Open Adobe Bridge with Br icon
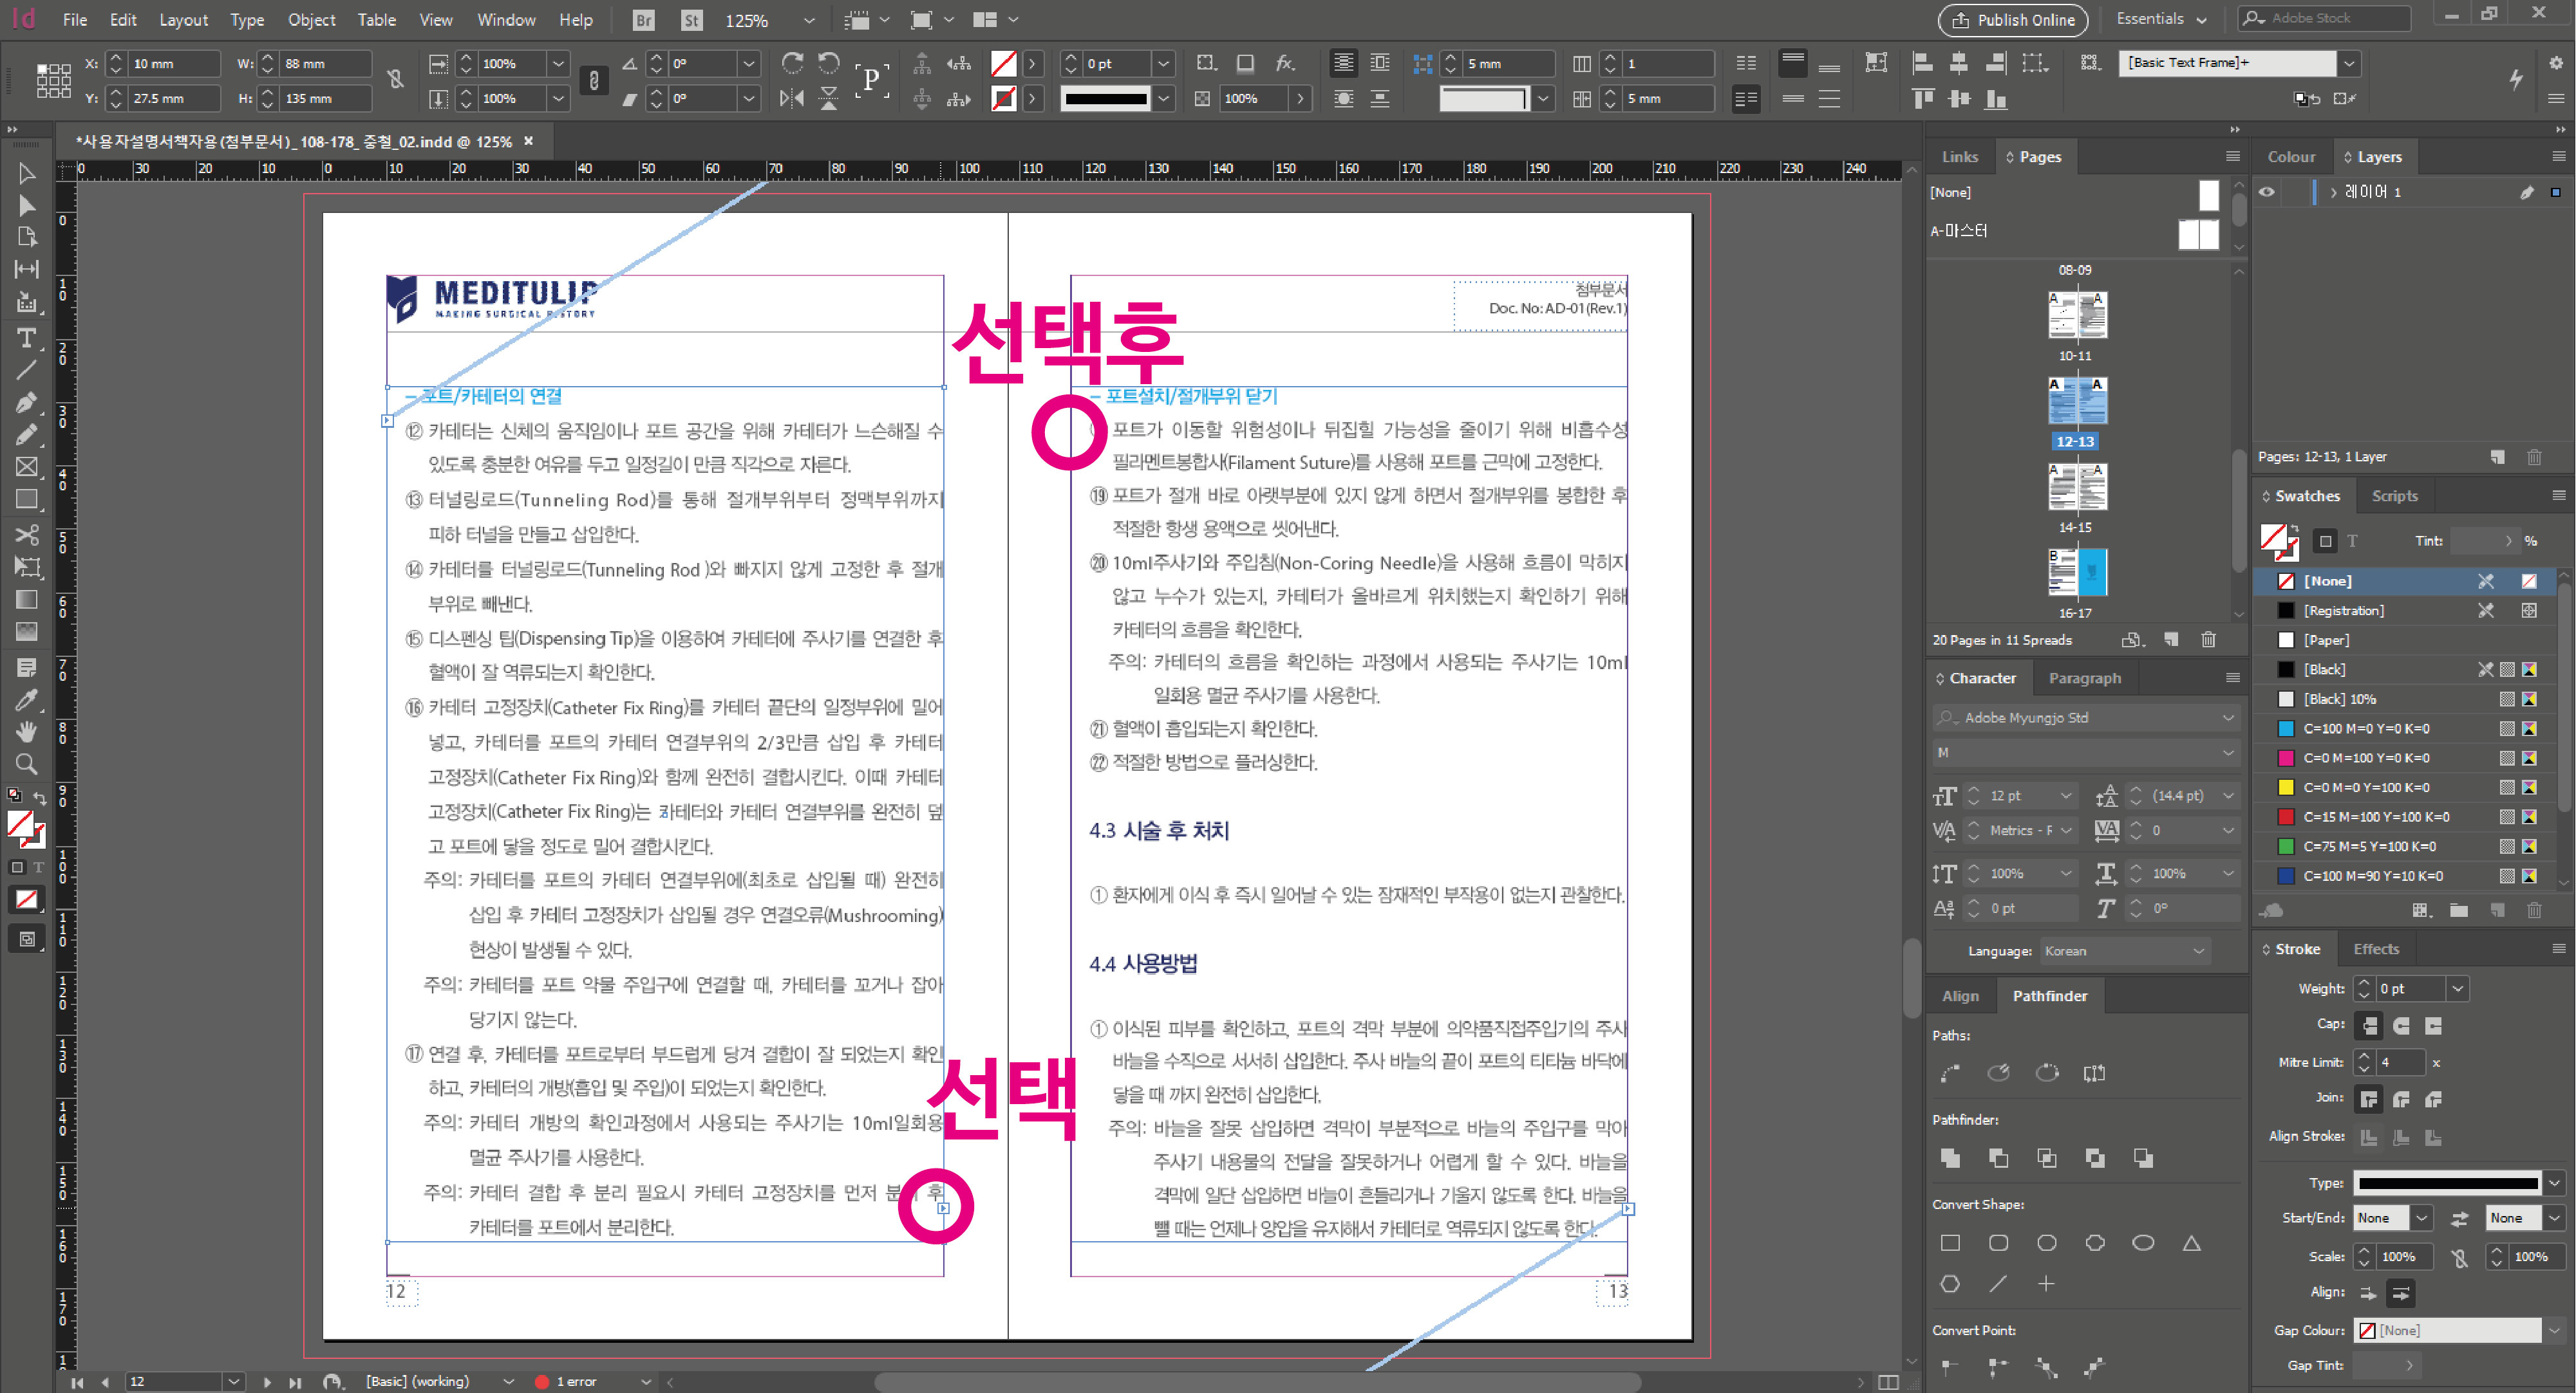The image size is (2576, 1393). pos(643,19)
